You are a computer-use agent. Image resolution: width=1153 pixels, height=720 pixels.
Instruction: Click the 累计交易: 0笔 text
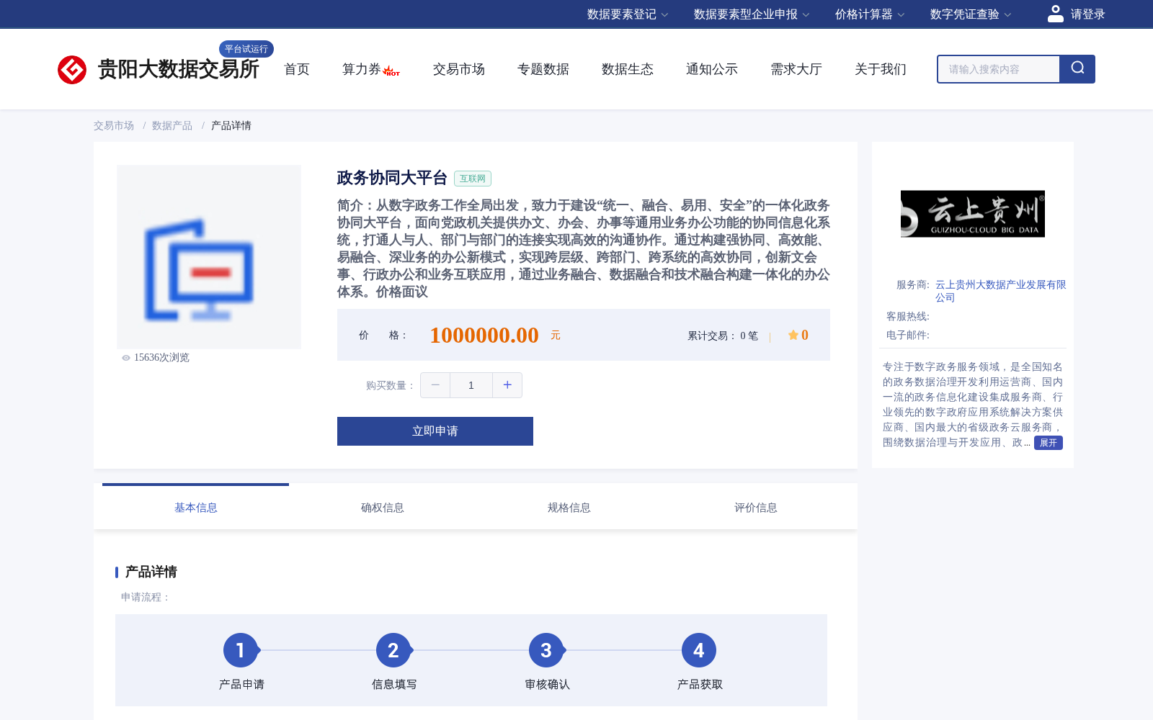pyautogui.click(x=723, y=336)
